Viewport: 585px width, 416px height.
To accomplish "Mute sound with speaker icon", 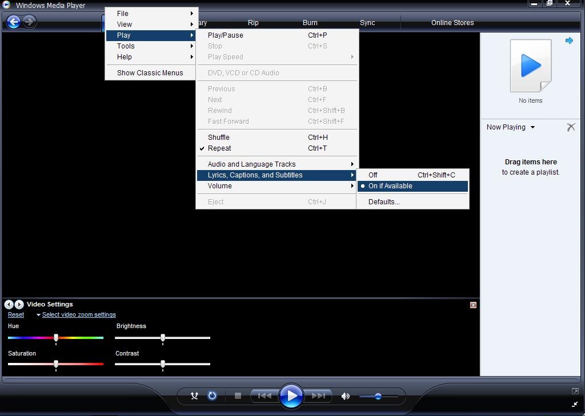I will (346, 396).
